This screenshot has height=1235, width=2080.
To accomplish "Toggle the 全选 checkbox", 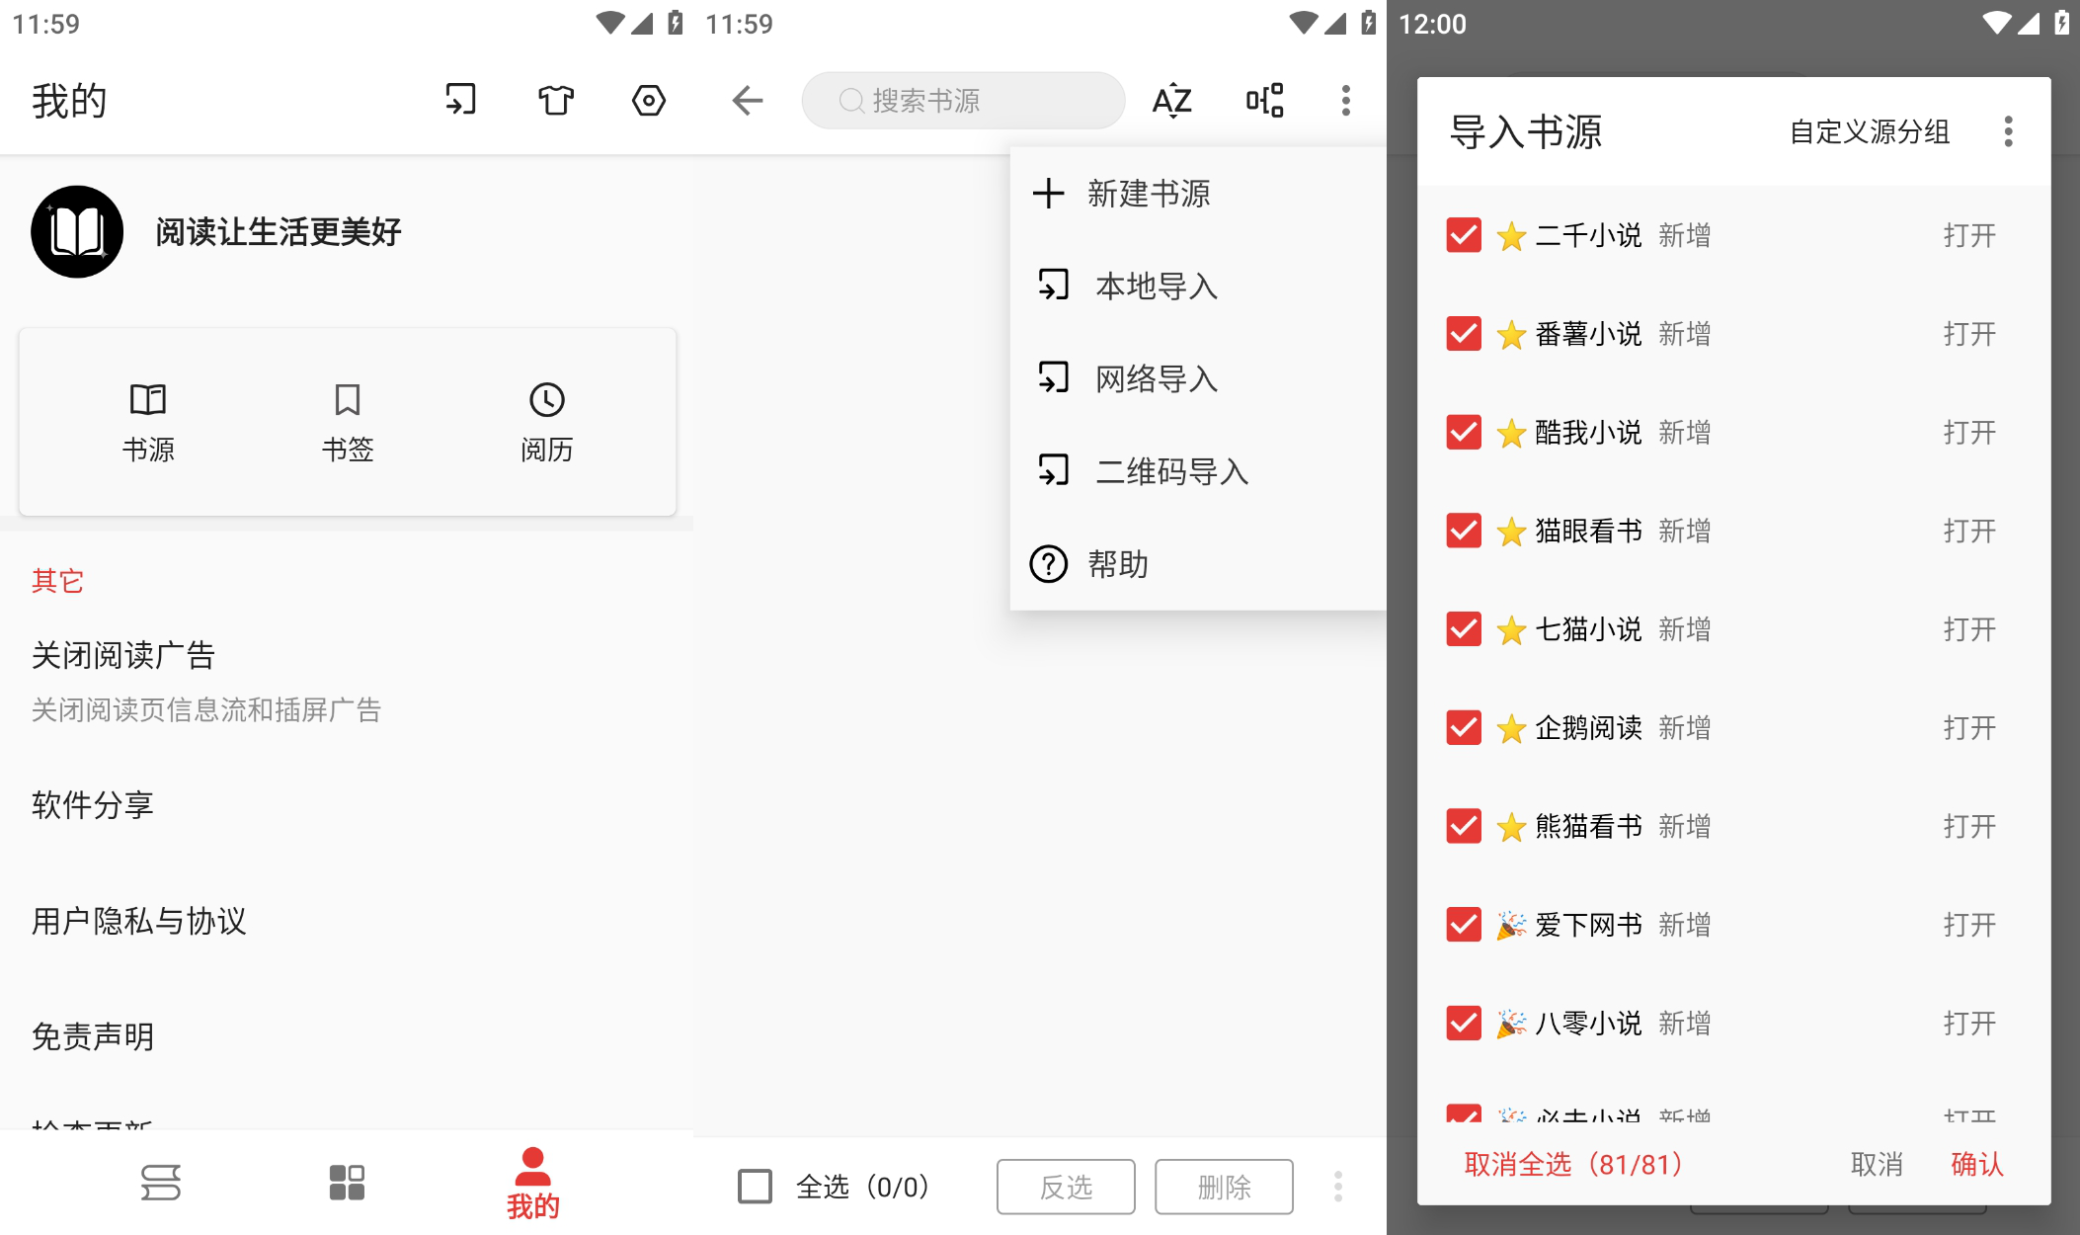I will coord(756,1186).
